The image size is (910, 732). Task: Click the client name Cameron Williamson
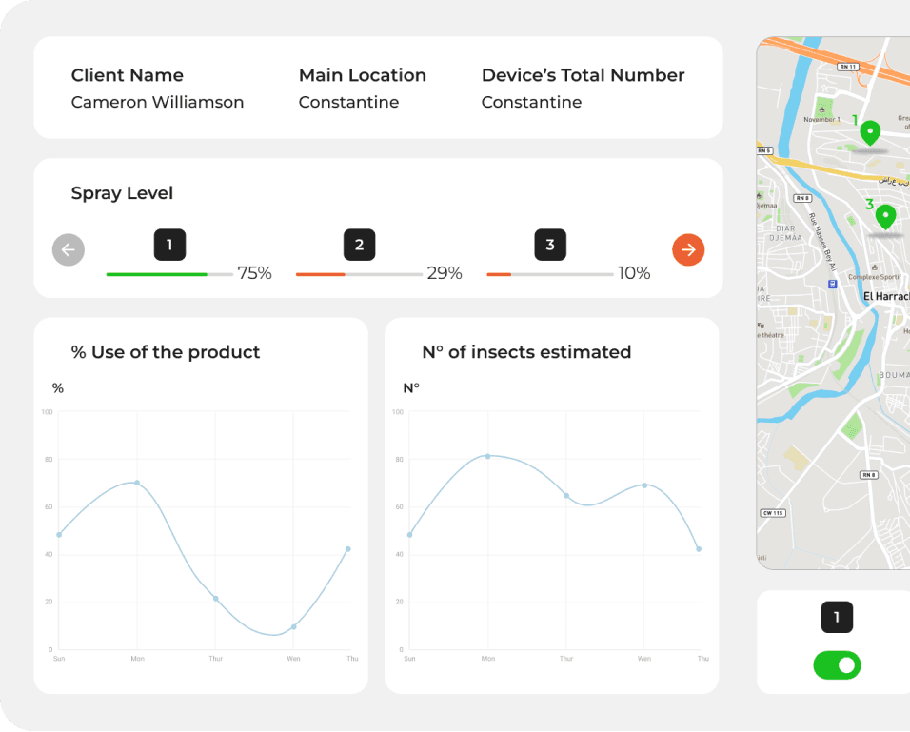point(157,102)
